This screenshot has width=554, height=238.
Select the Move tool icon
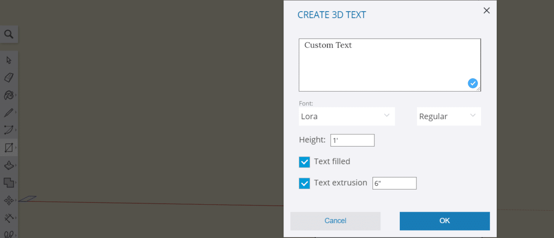pos(9,200)
